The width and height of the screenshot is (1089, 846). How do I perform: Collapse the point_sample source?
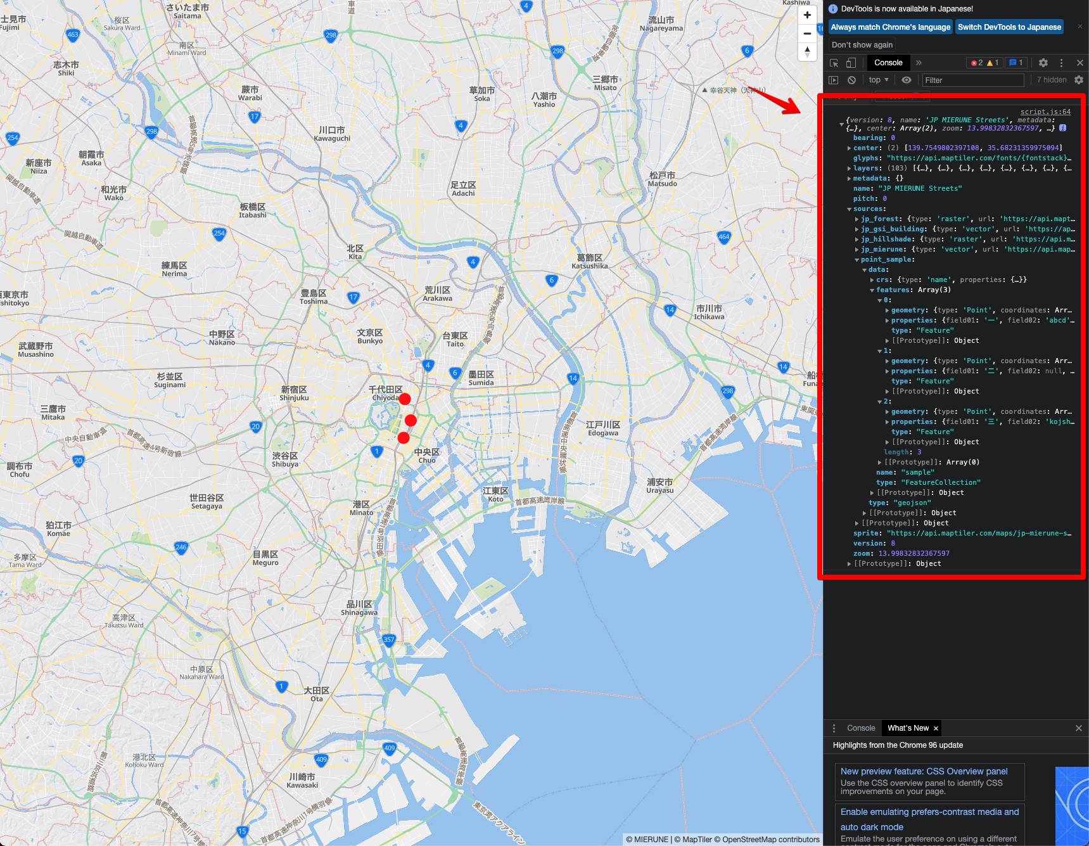tap(857, 260)
